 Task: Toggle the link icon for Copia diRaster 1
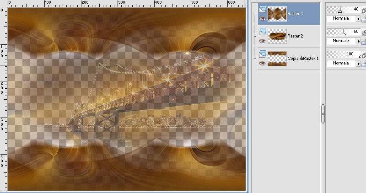364,54
